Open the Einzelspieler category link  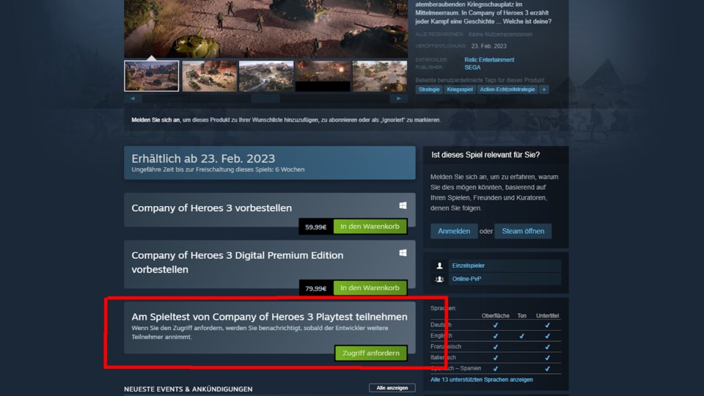(x=469, y=265)
